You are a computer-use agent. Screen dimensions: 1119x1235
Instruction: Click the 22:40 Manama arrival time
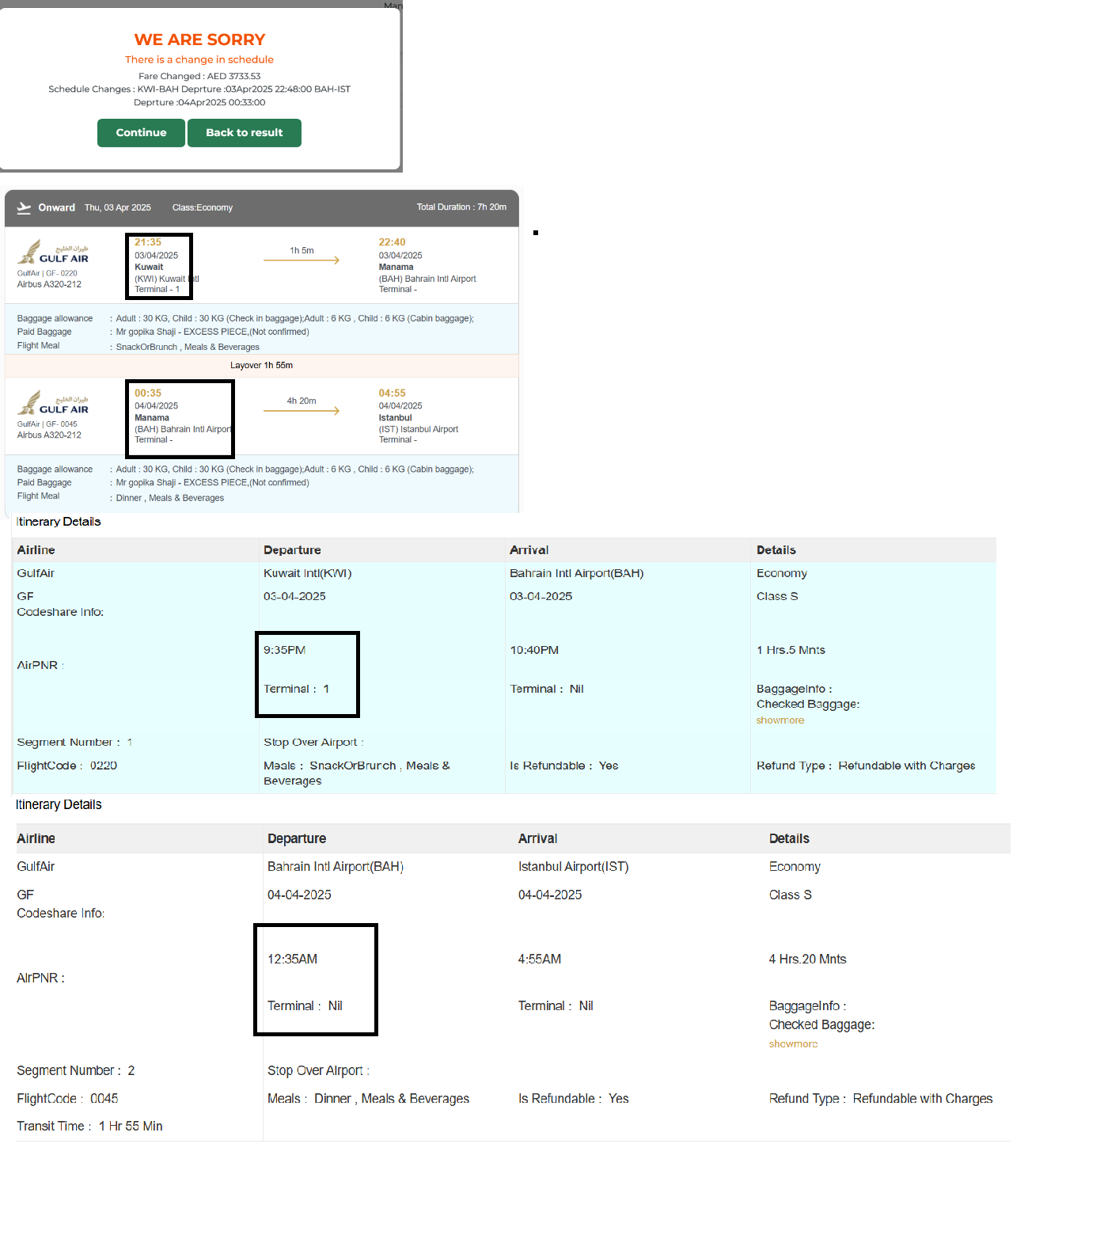[x=392, y=242]
